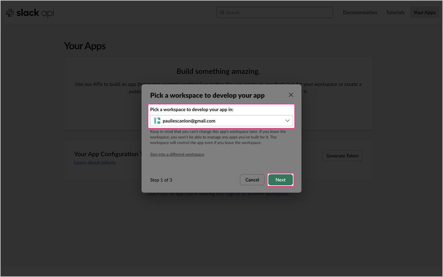
Task: Click the Sign in to another workspace link
Action: point(257,194)
